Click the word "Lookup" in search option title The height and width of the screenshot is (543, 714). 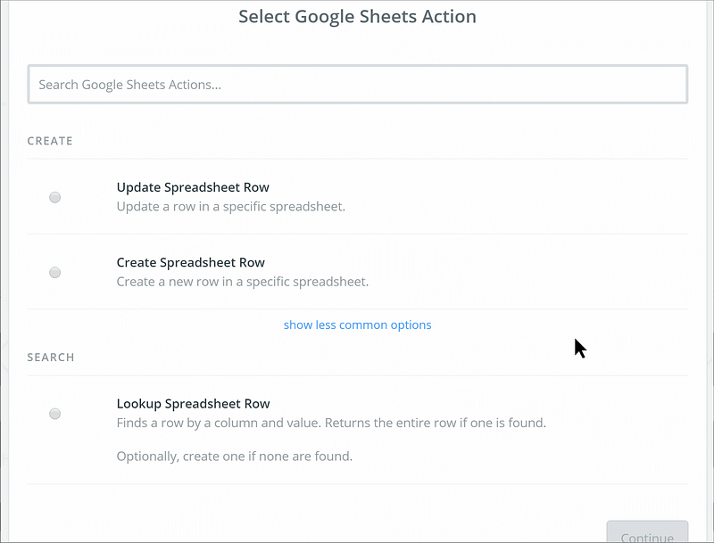click(138, 403)
